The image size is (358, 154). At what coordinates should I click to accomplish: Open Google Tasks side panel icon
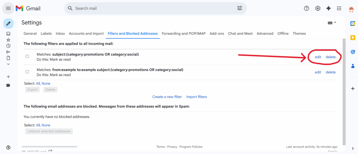353,52
